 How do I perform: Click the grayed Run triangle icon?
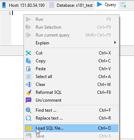point(29,19)
